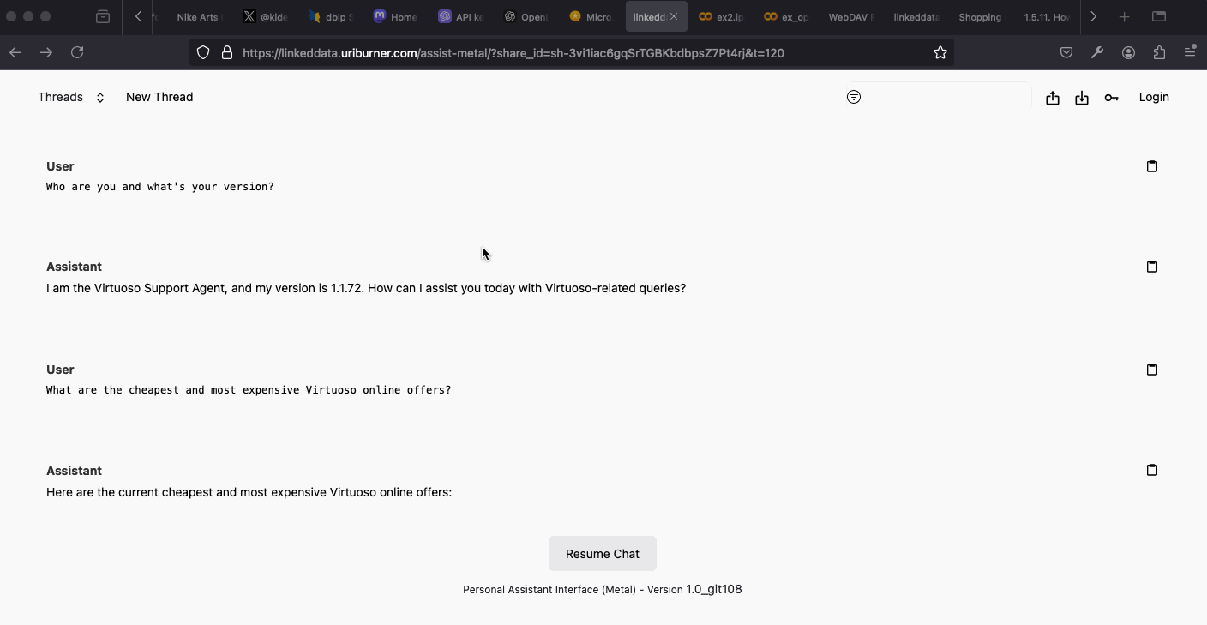The height and width of the screenshot is (625, 1207).
Task: Open the extensions puzzle icon
Action: (1160, 53)
